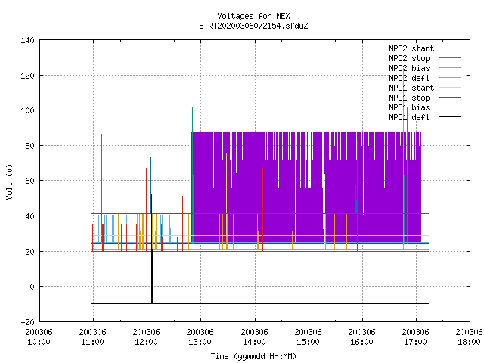Click the y-axis tick value 40
Viewport: 484px width, 363px height.
point(30,216)
